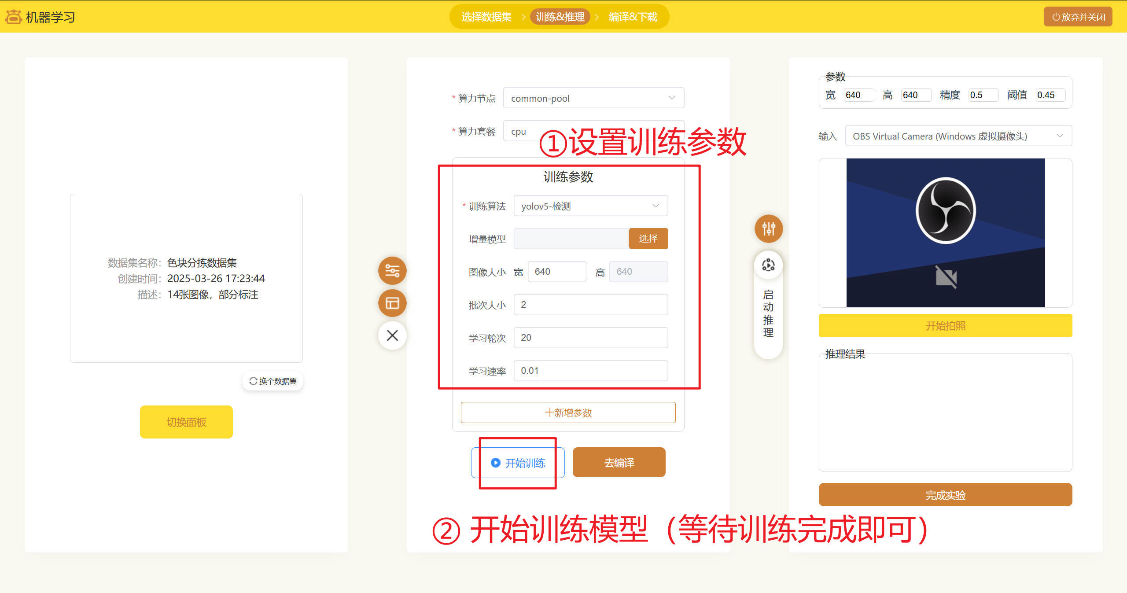Click the 学习速率 input field
This screenshot has width=1127, height=593.
[x=590, y=371]
